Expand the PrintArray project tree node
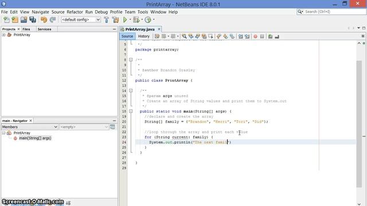The width and height of the screenshot is (367, 206). pyautogui.click(x=3, y=35)
